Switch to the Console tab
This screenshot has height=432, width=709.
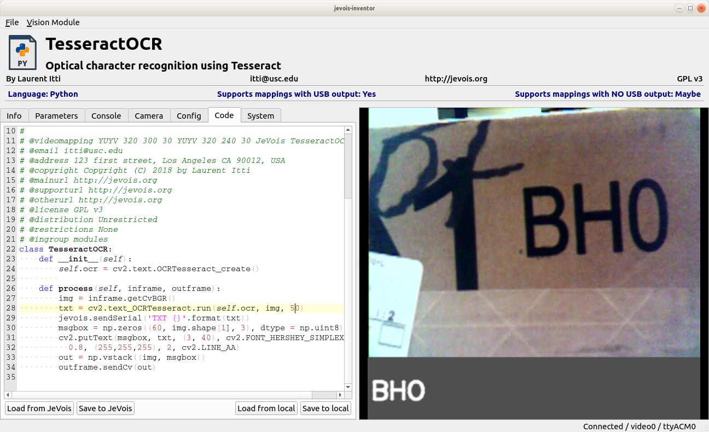106,115
